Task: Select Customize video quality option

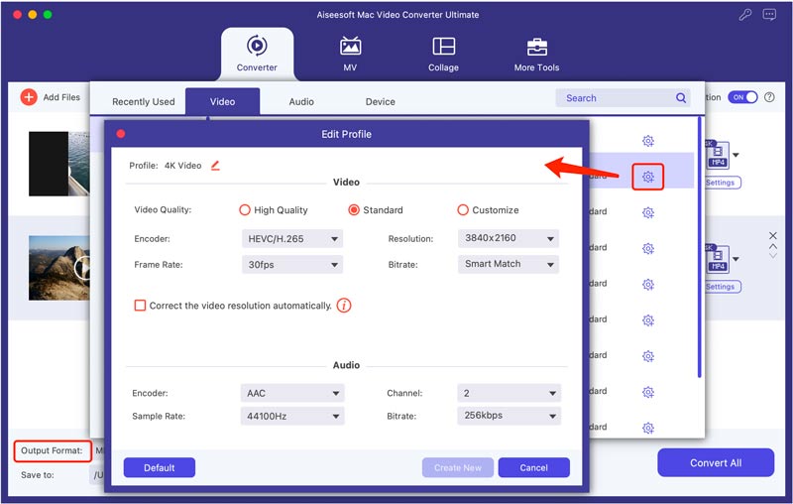Action: tap(463, 210)
